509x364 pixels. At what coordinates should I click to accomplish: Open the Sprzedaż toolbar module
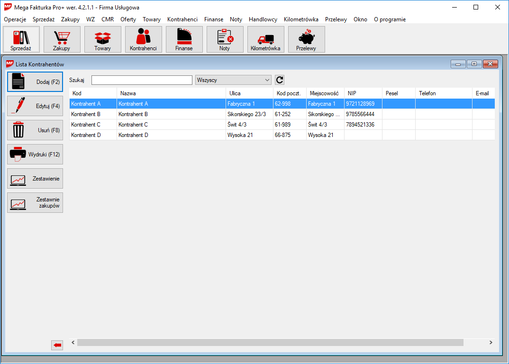click(21, 39)
